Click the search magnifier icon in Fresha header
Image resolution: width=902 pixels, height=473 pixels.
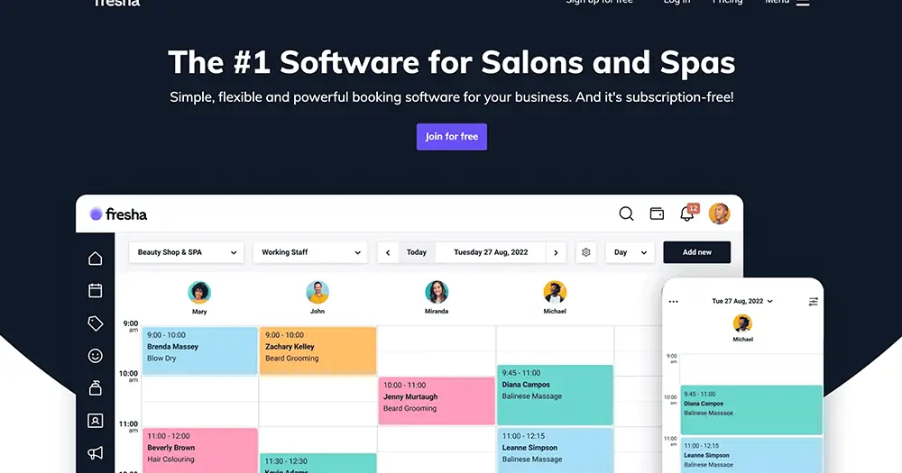pos(626,214)
